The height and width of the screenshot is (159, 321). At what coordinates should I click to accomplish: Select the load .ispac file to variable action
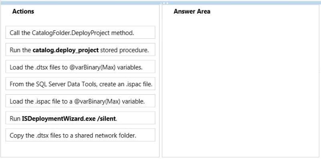tap(80, 101)
